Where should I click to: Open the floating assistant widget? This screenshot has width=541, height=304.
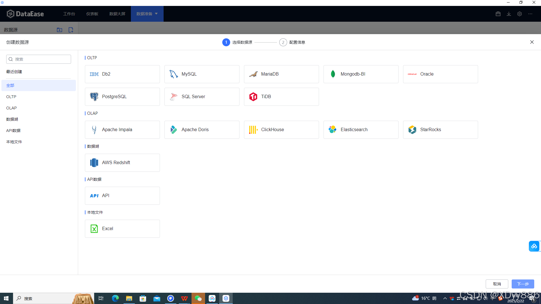pyautogui.click(x=534, y=246)
